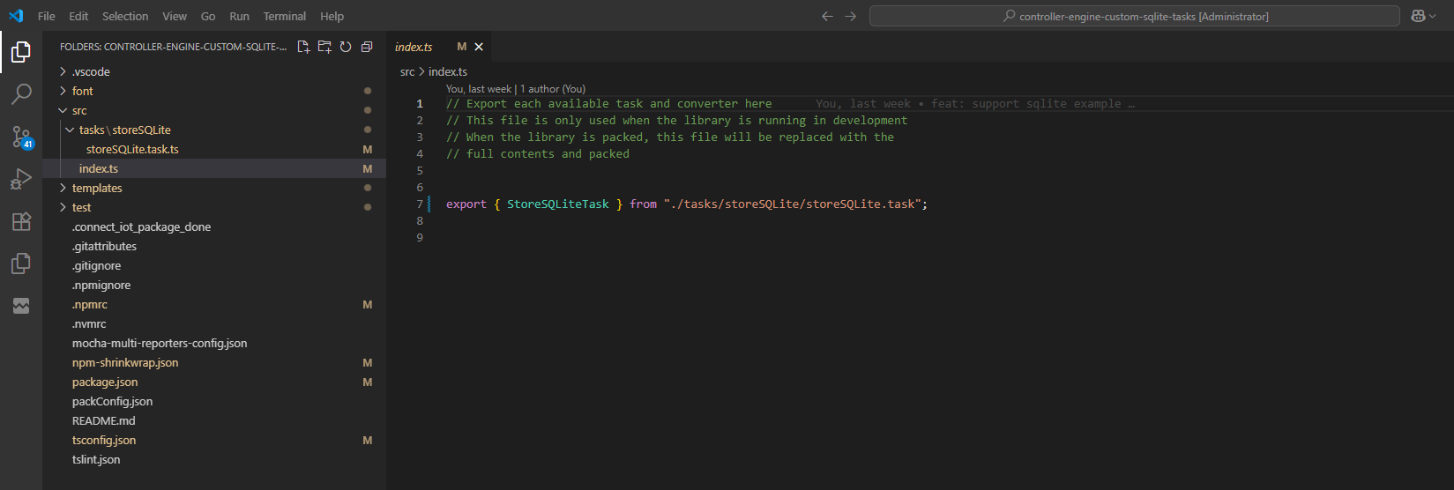Open the .gitattributes file

point(214,246)
